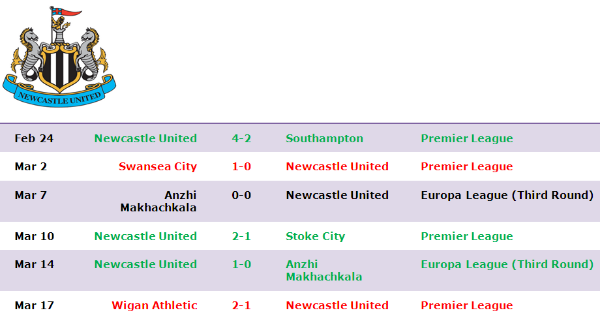The image size is (600, 319).
Task: Click the 1-0 Swansea City score
Action: [x=241, y=166]
